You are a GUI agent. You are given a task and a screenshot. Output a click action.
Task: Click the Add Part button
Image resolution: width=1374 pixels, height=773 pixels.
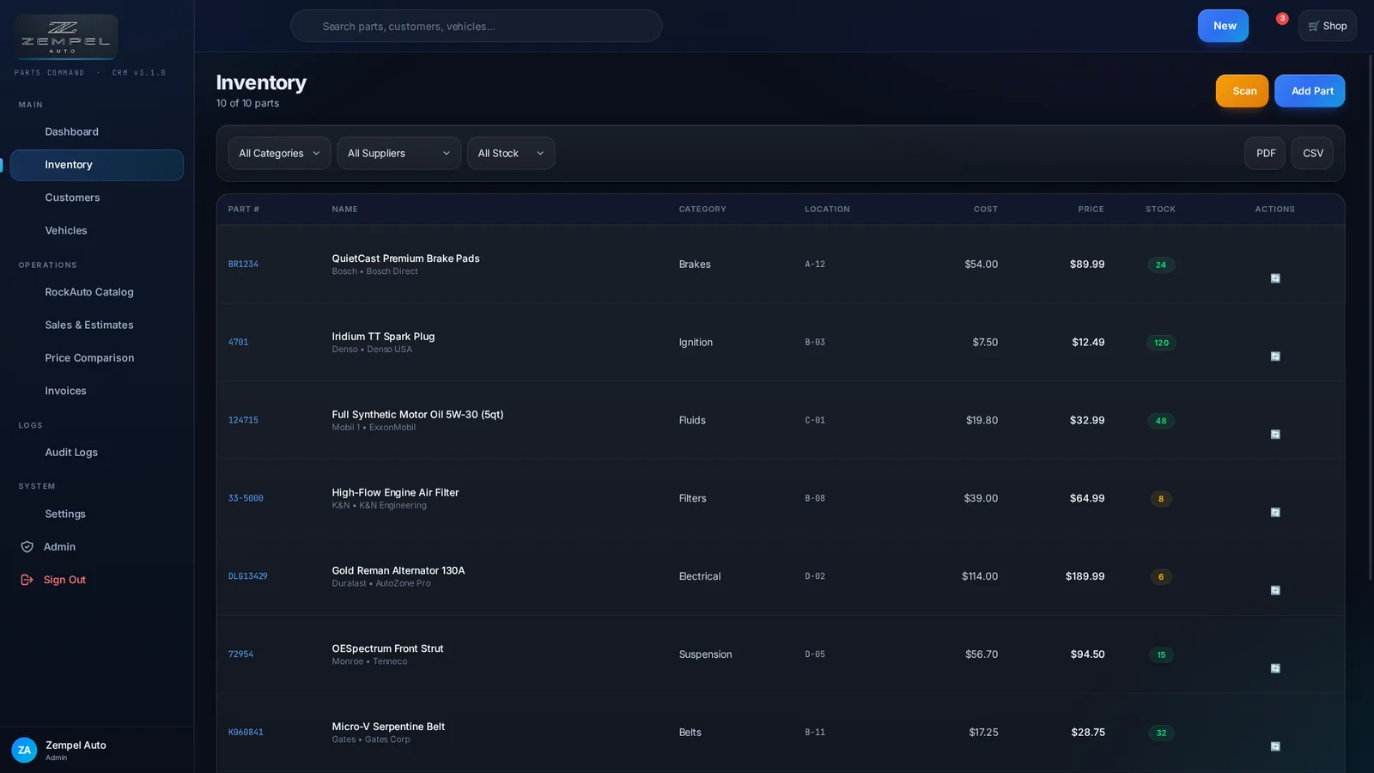pyautogui.click(x=1310, y=91)
